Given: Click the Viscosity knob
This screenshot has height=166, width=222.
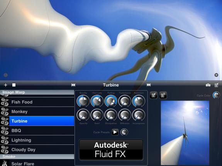Looking at the screenshot, I should click(97, 101).
